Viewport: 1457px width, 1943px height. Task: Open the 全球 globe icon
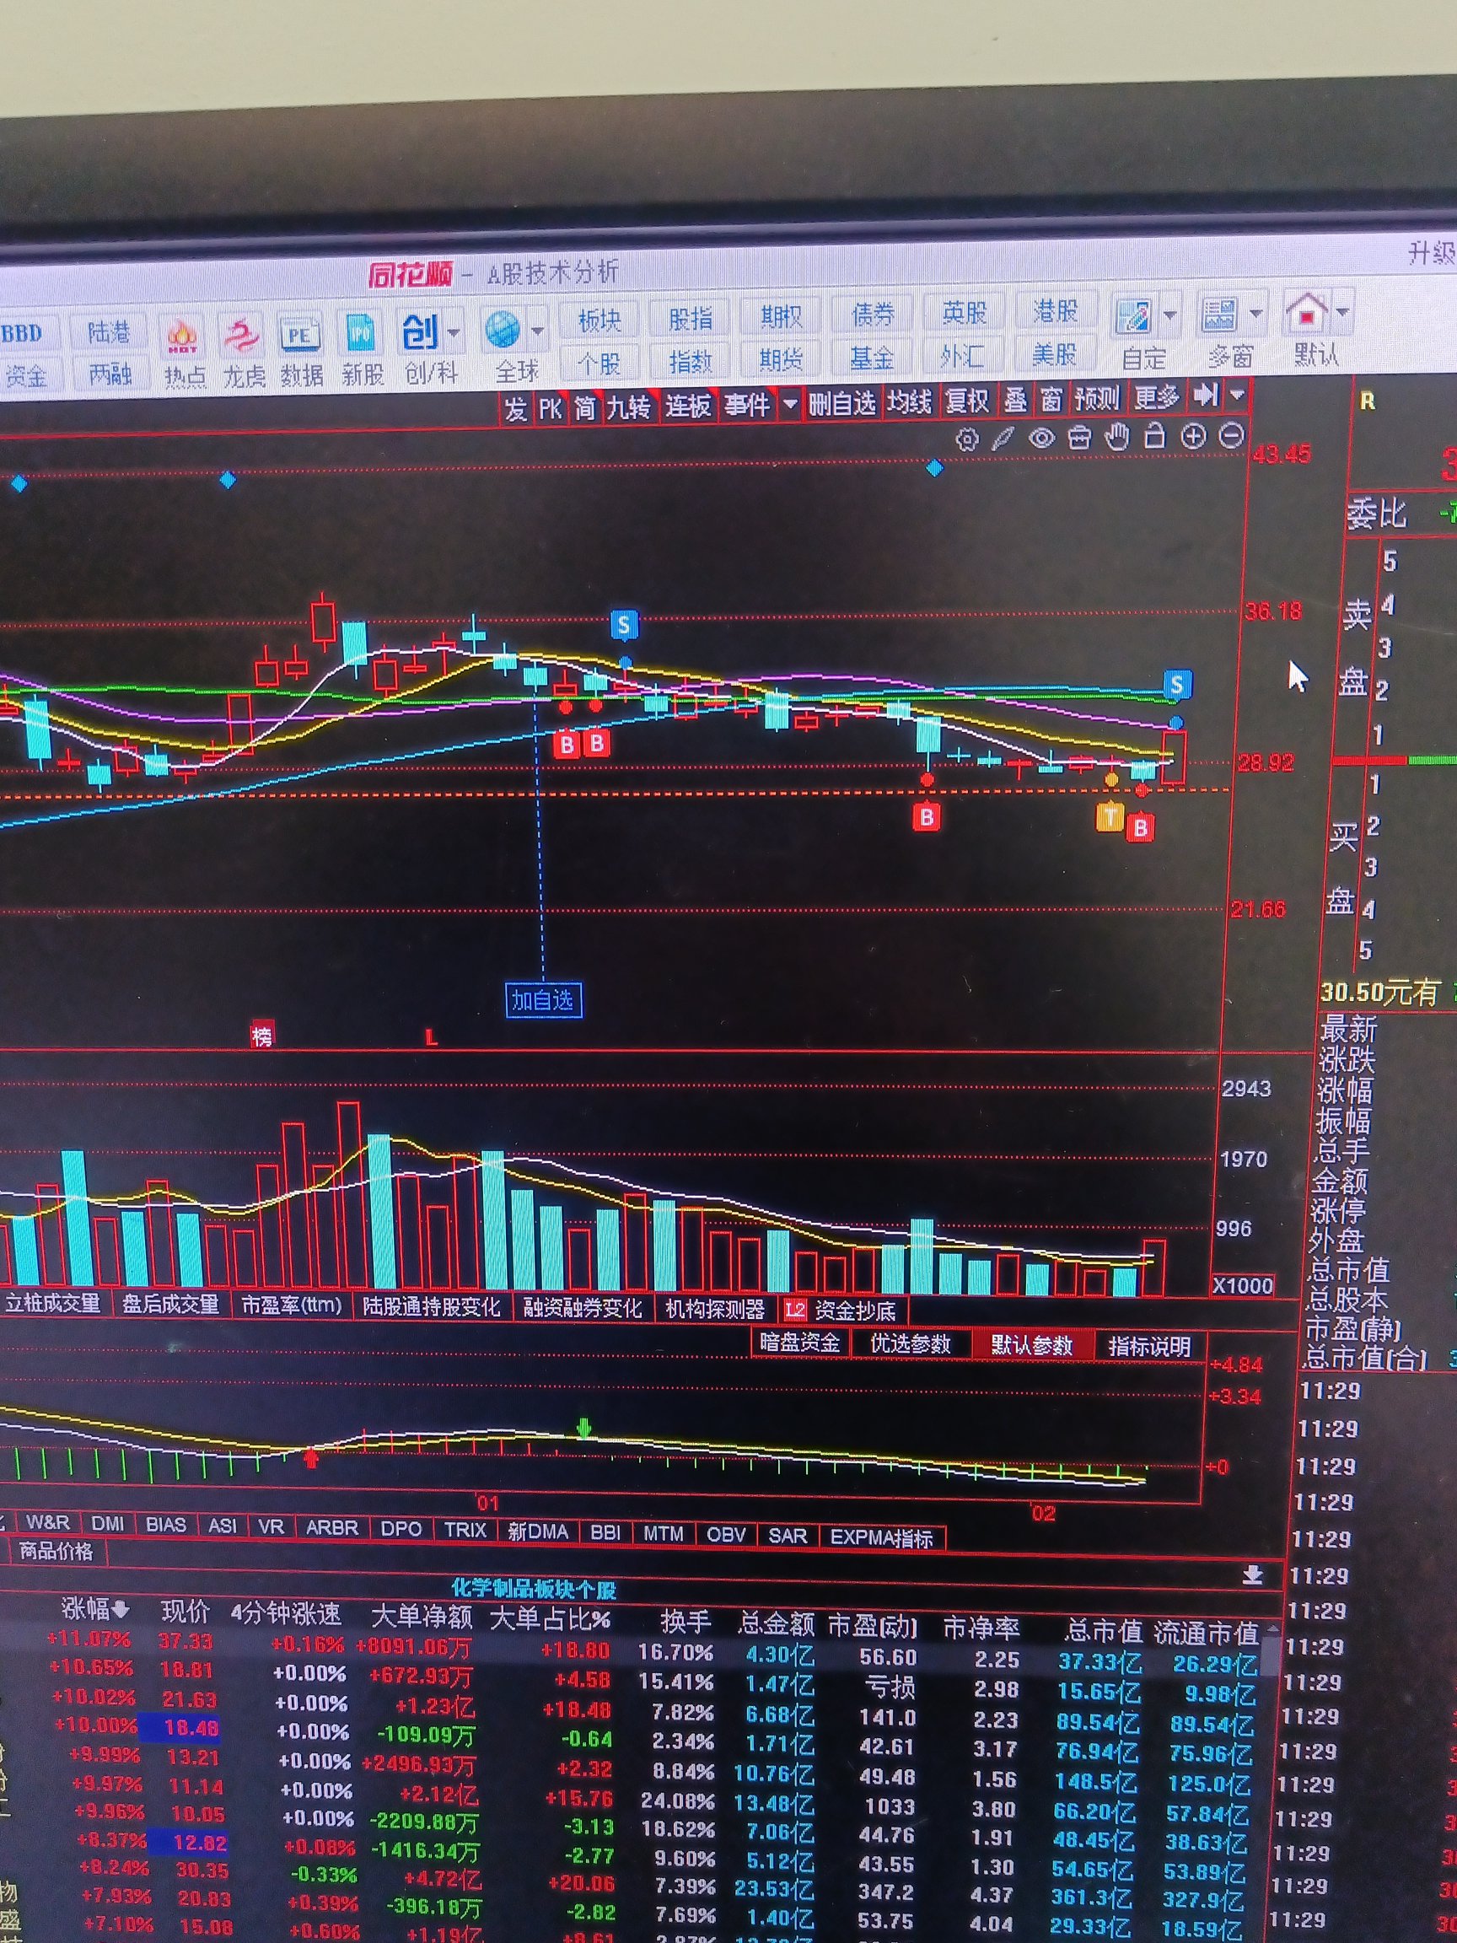pos(503,331)
